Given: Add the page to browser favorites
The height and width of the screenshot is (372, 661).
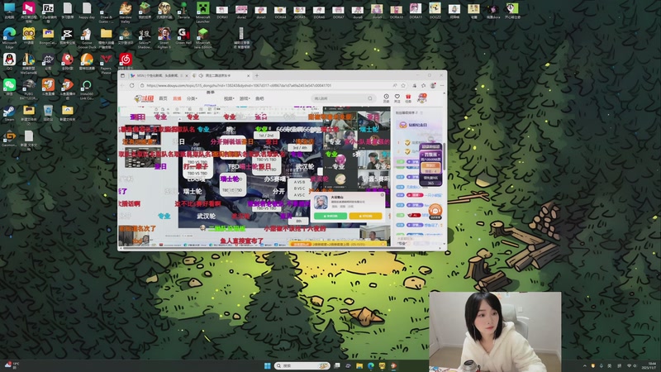Looking at the screenshot, I should coord(403,85).
